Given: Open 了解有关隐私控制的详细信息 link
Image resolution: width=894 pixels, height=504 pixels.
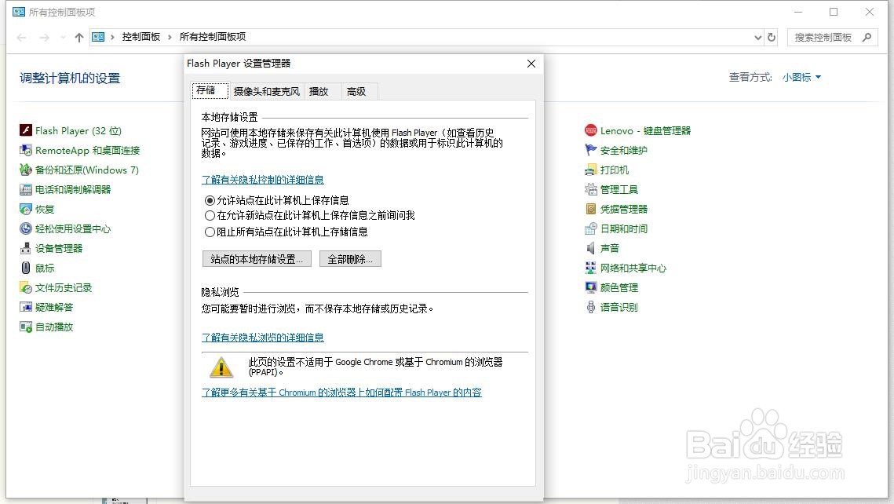Looking at the screenshot, I should tap(263, 180).
